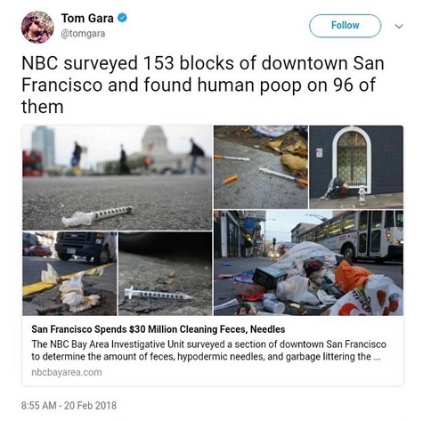Click the tweet text about 153 blocks
Viewport: 423px width, 421px height.
click(203, 85)
